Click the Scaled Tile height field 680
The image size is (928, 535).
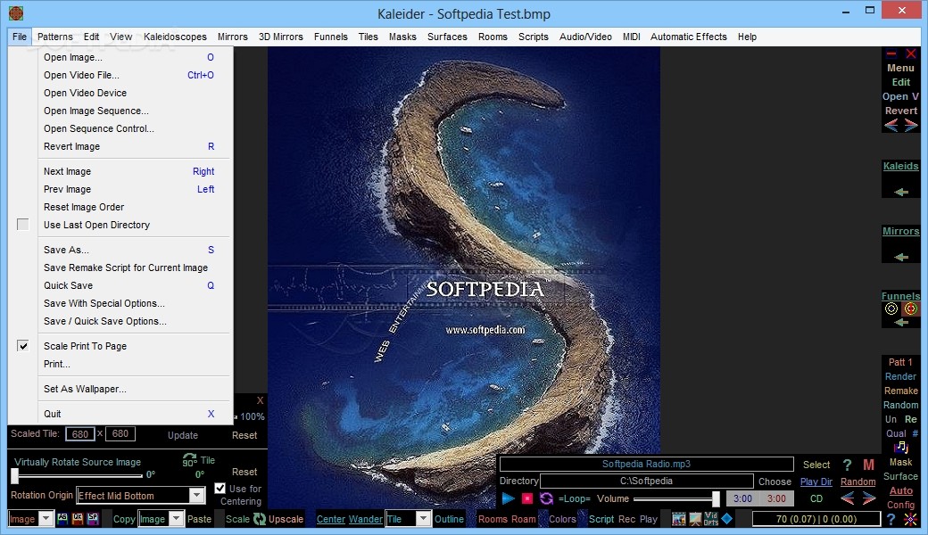click(120, 434)
